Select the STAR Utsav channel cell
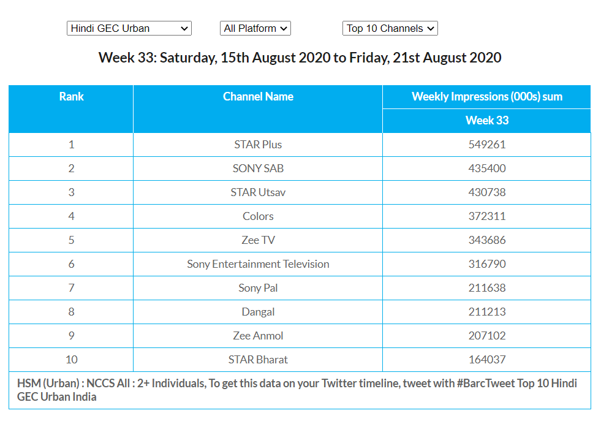 click(x=258, y=192)
